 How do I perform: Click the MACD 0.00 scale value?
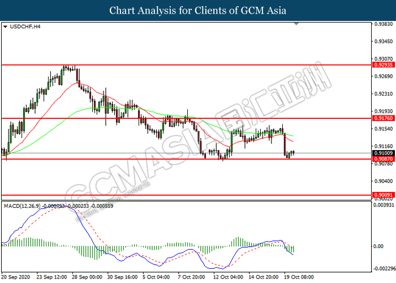378,246
